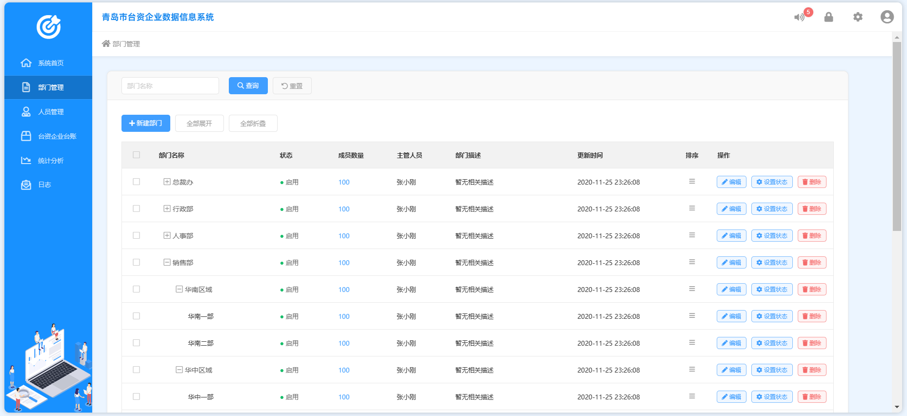This screenshot has height=416, width=907.
Task: Click 设置状态 for 华中一部 row
Action: 772,396
